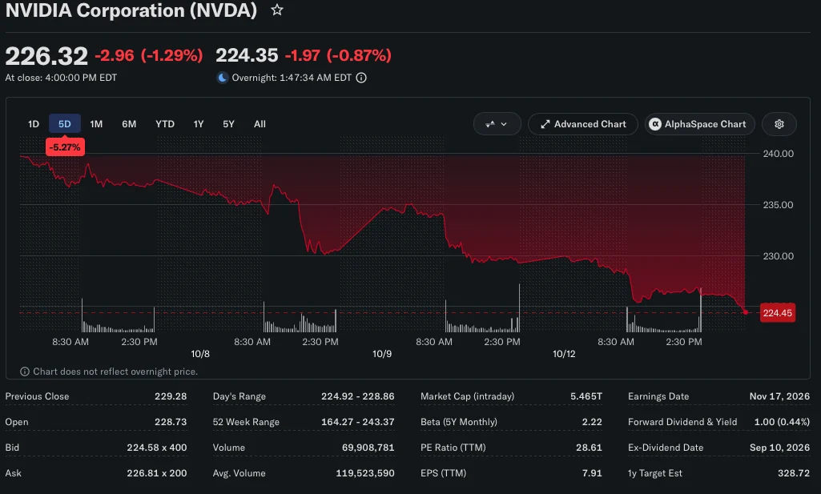Show the All time range
The image size is (821, 494).
click(260, 124)
